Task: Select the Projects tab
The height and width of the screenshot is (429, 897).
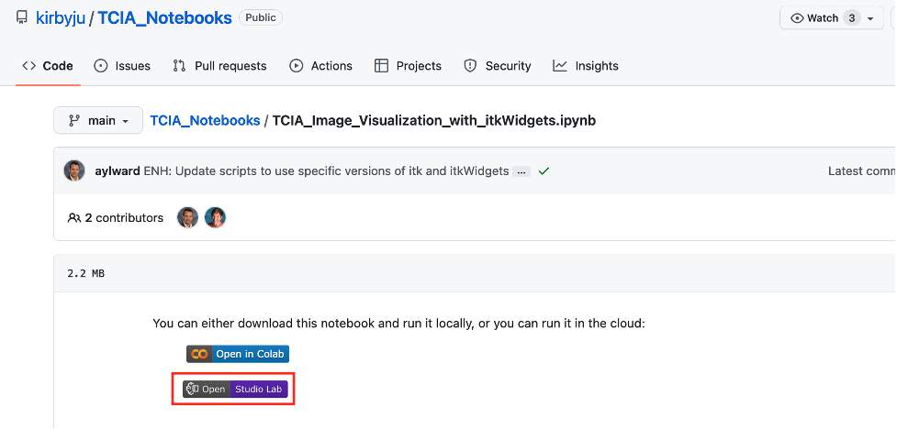Action: (409, 66)
